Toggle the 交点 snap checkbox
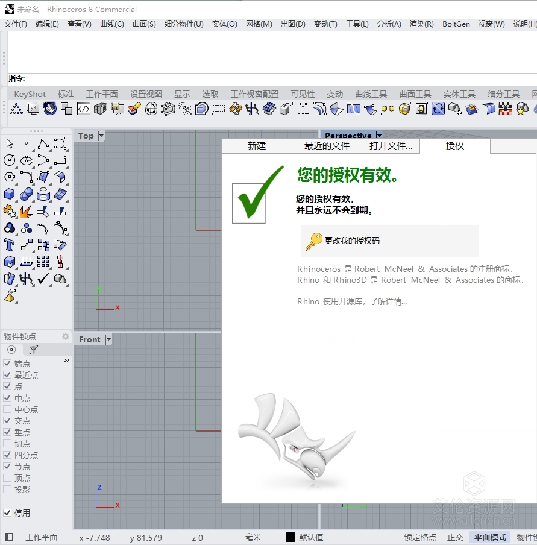Viewport: 537px width, 545px height. click(7, 421)
